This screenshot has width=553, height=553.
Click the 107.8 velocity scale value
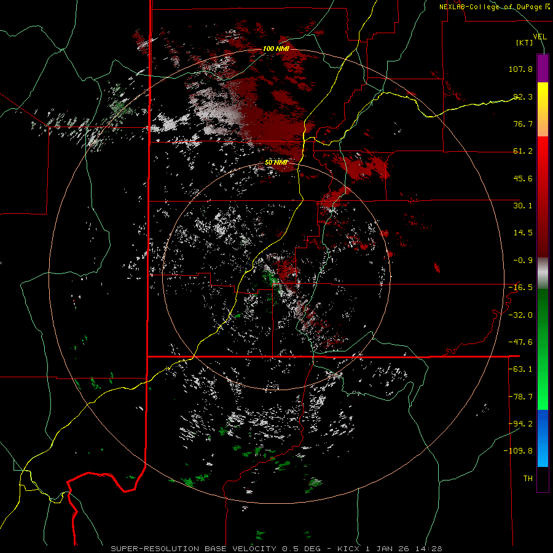520,69
